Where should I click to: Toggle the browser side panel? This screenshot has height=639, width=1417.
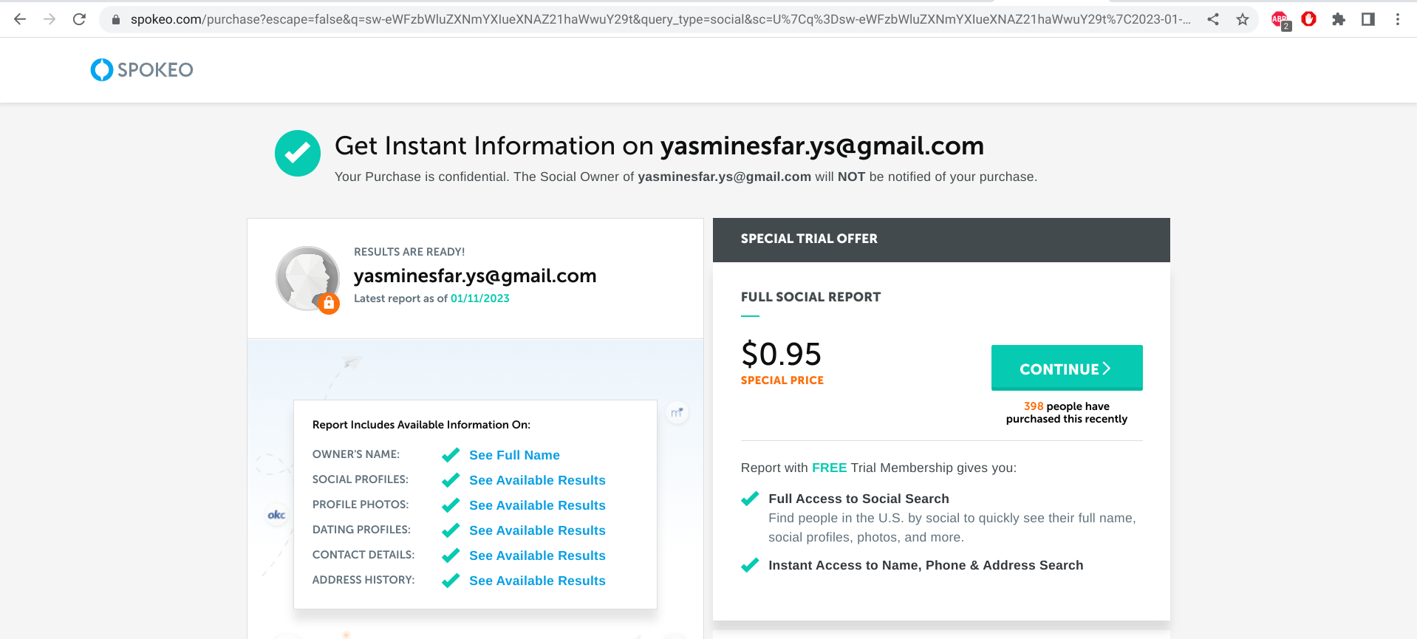coord(1368,19)
